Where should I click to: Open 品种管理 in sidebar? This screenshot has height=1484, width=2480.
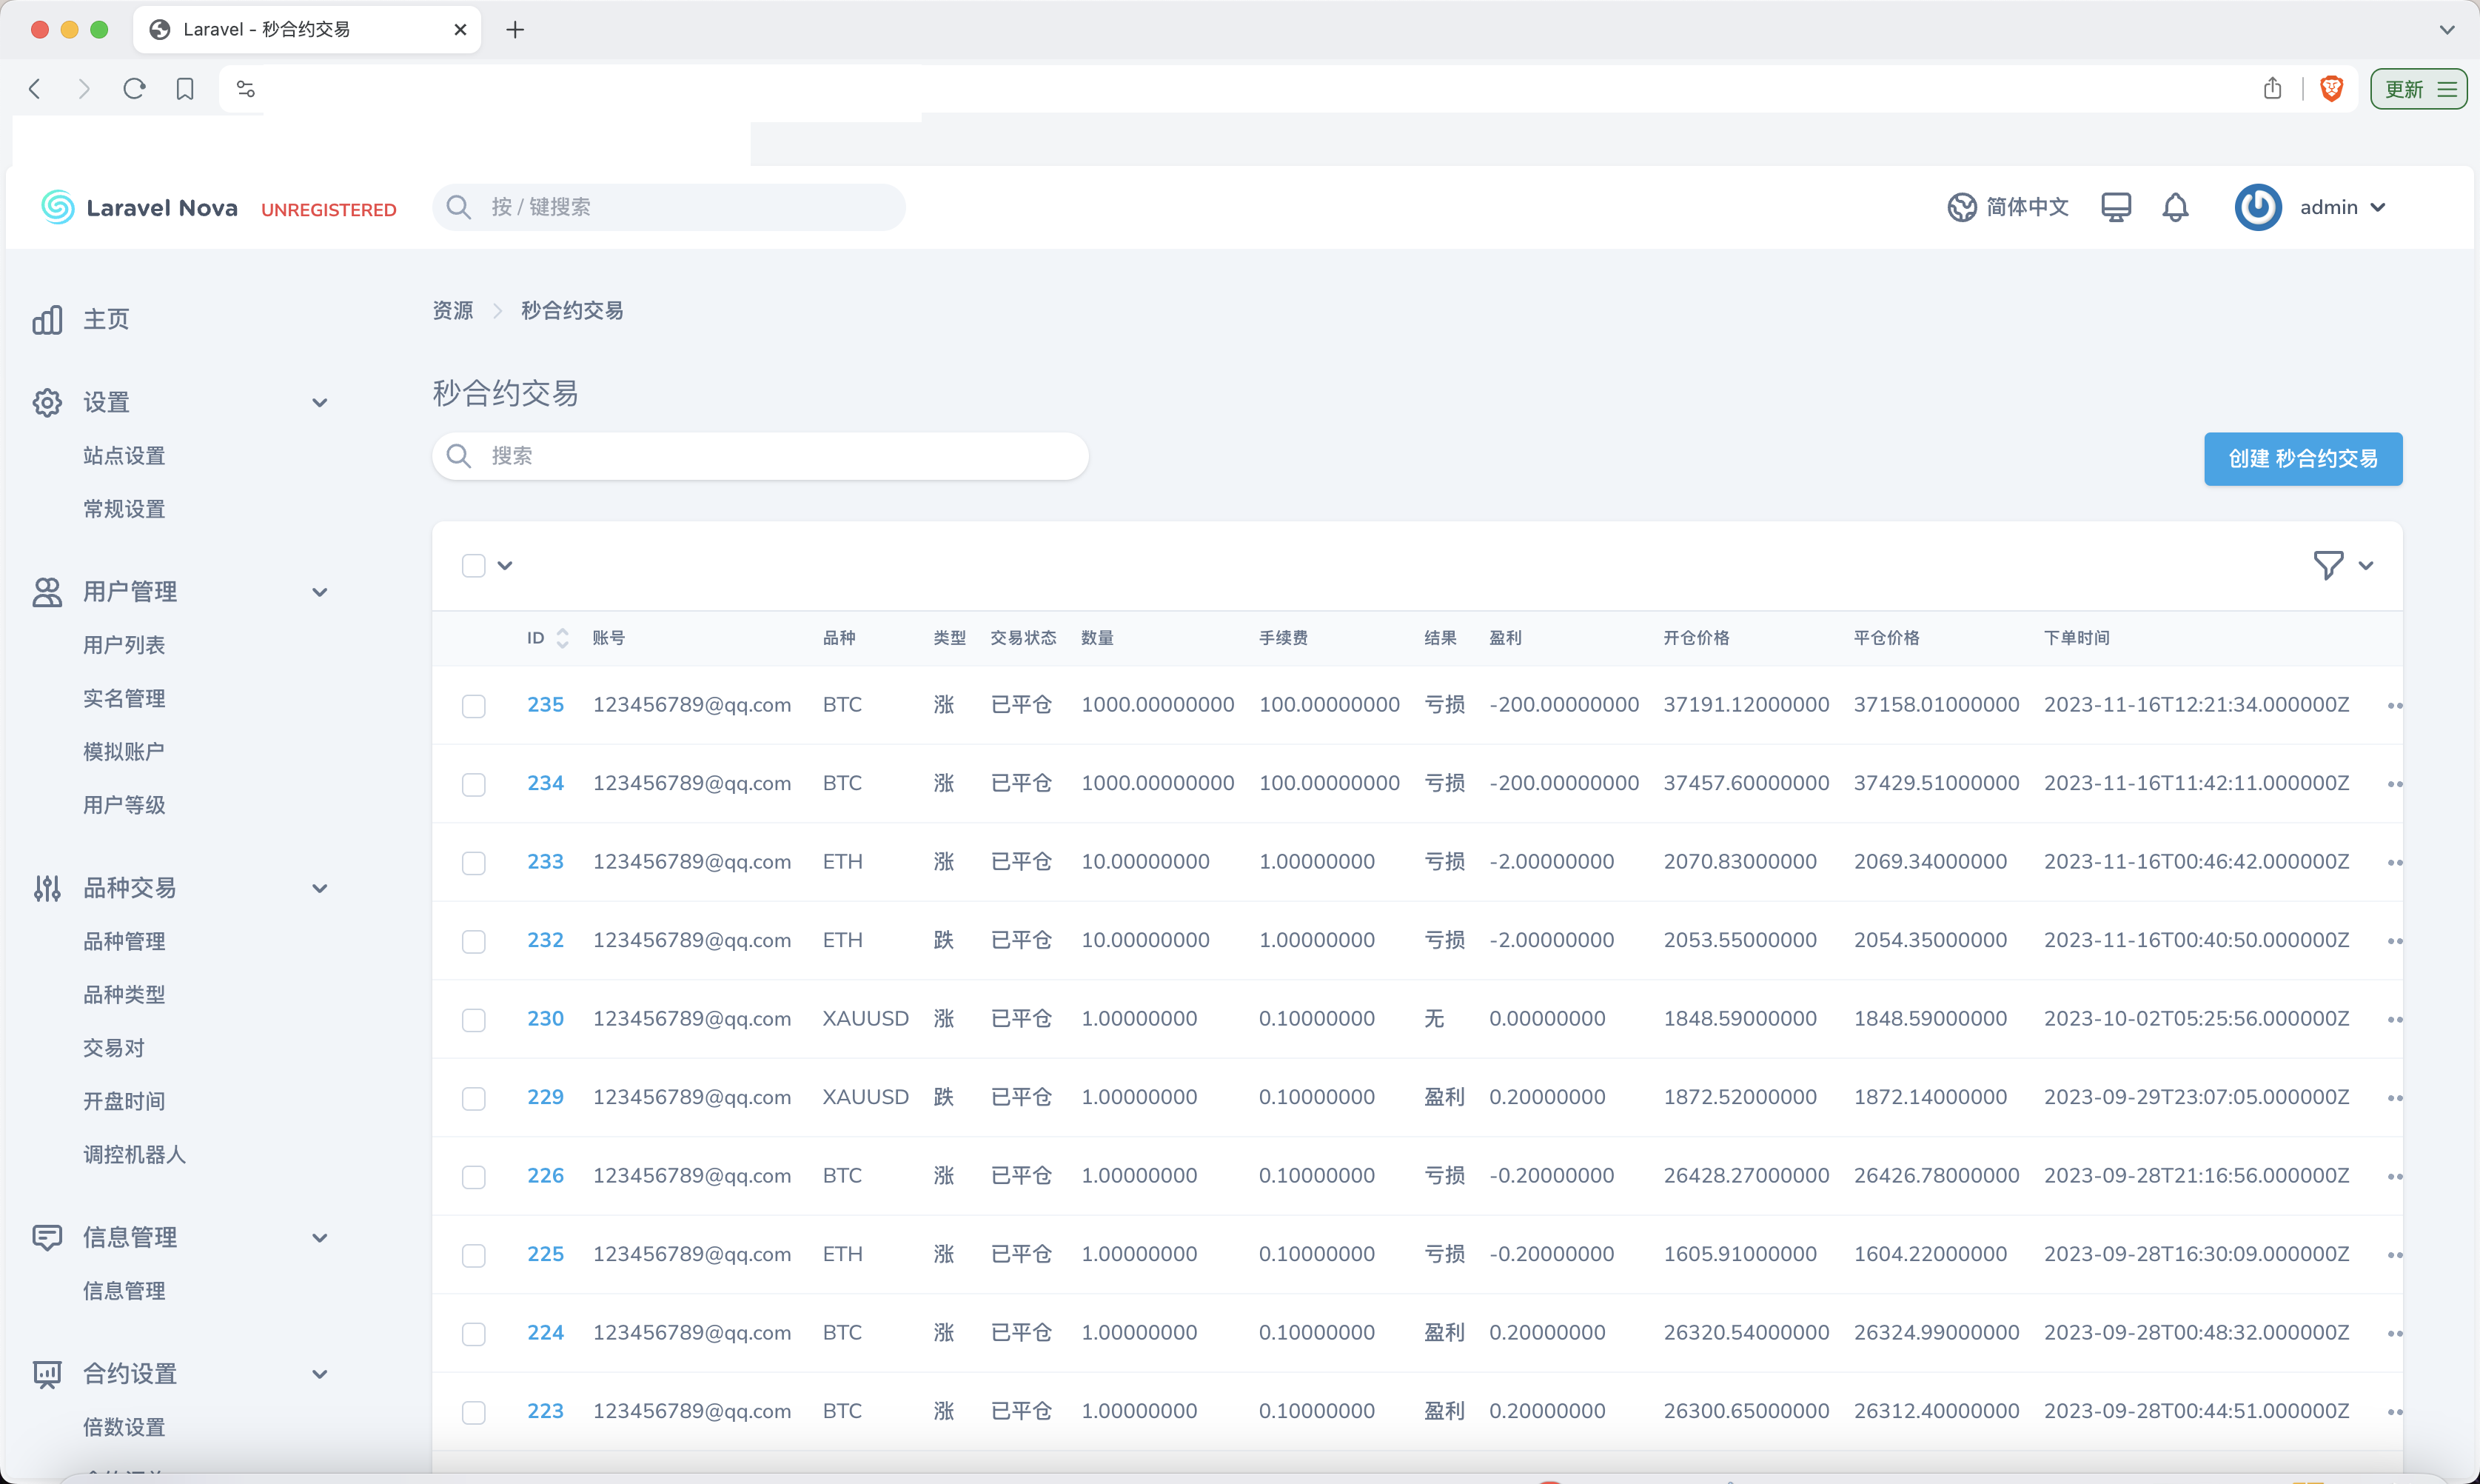coord(124,941)
